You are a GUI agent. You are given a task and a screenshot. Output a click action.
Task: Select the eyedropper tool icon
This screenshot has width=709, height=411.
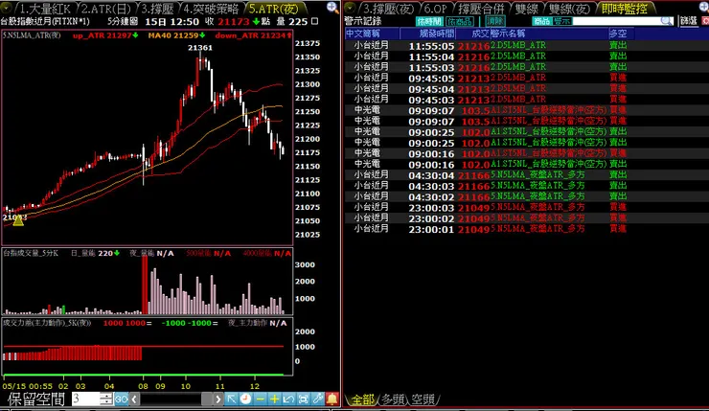click(x=317, y=399)
